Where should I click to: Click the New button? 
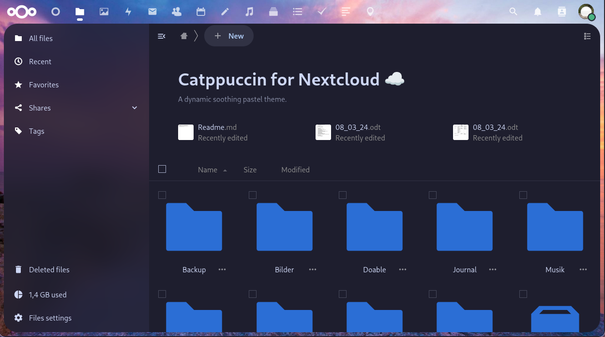point(229,36)
